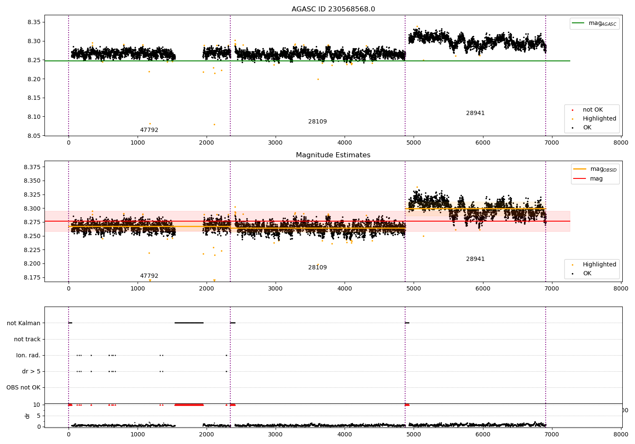Click the dr y-axis label of bottom plot
The width and height of the screenshot is (635, 444).
[28, 416]
